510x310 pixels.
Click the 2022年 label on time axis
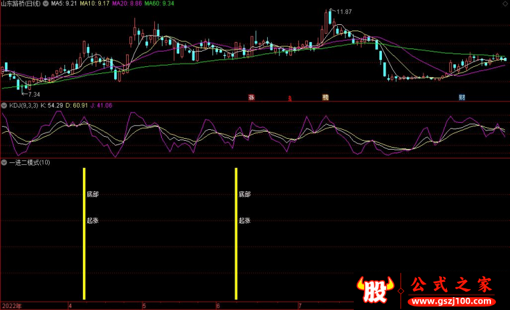(x=11, y=306)
